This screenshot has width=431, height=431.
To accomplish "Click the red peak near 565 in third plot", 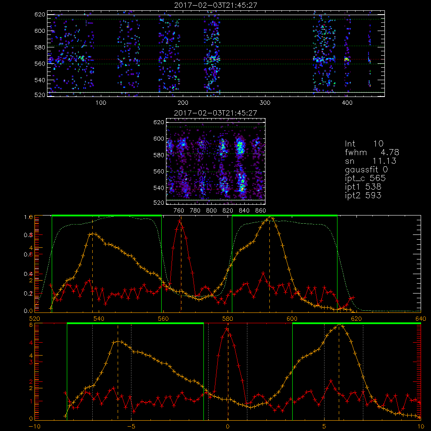I will [x=180, y=221].
